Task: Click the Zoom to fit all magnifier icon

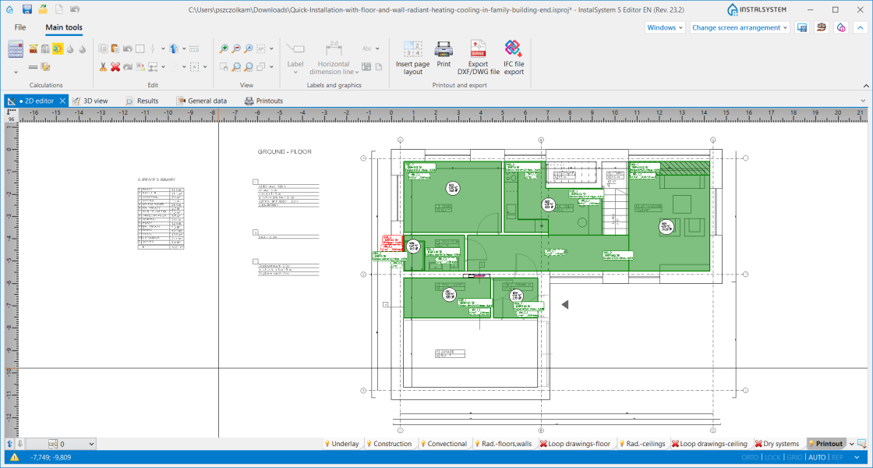Action: coord(249,49)
